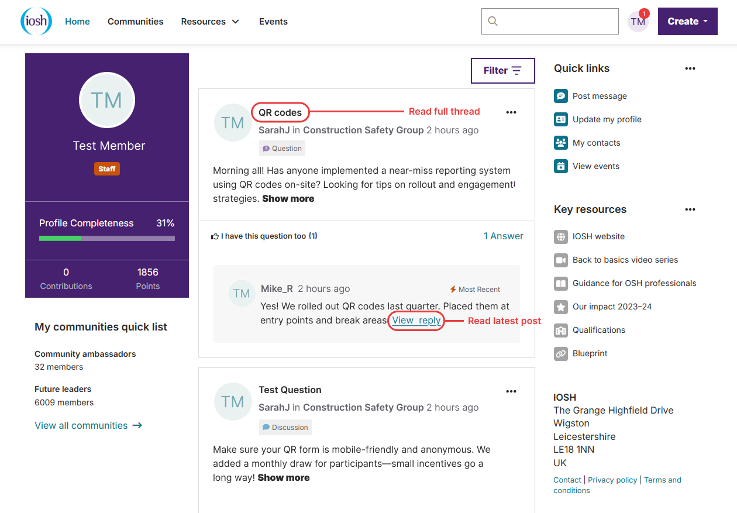Click the Profile Completeness progress bar

click(106, 238)
